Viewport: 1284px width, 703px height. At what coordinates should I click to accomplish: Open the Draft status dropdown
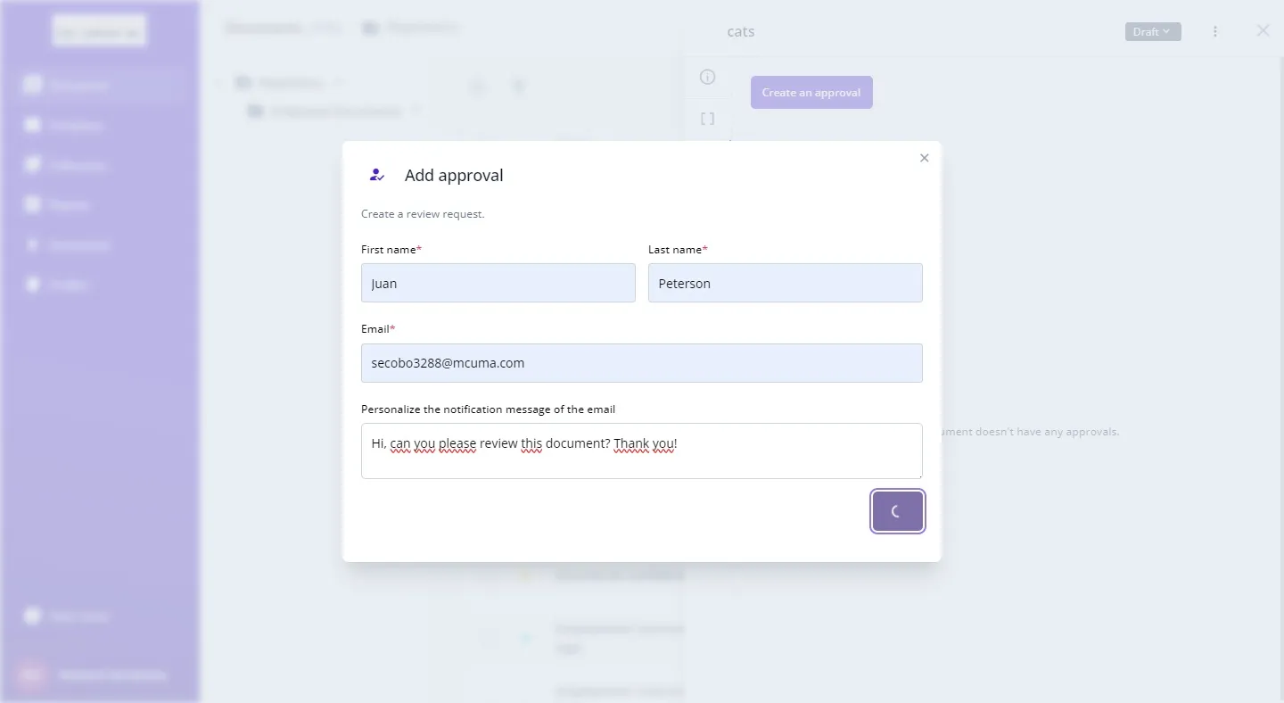[1152, 32]
